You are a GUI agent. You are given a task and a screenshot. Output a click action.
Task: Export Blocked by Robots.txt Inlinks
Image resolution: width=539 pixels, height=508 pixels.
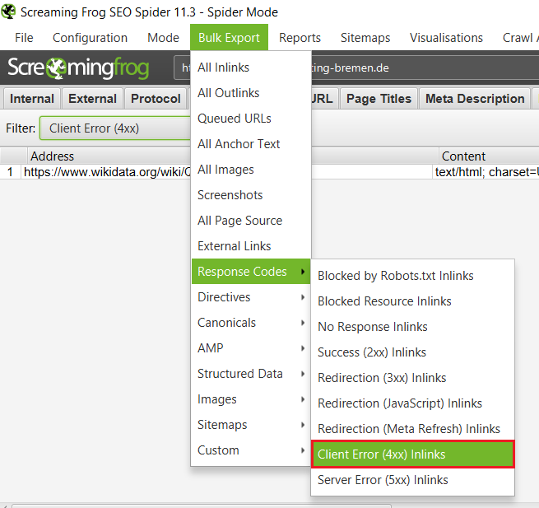coord(412,276)
